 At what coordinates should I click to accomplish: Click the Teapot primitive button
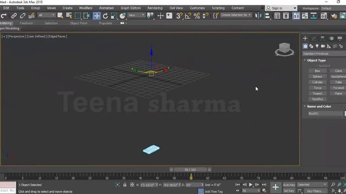point(317,93)
